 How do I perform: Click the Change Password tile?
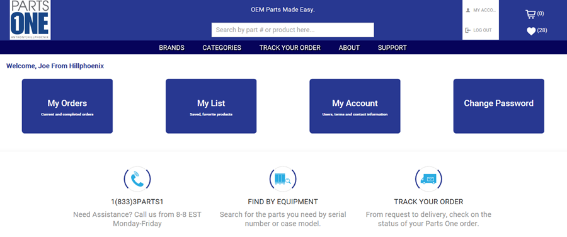pyautogui.click(x=499, y=106)
